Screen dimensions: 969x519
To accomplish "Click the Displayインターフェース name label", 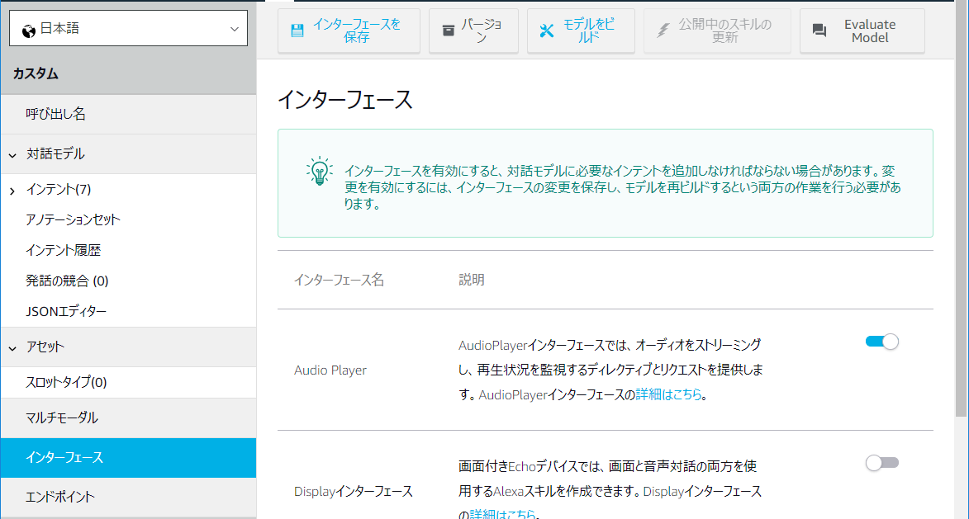I will [x=353, y=492].
